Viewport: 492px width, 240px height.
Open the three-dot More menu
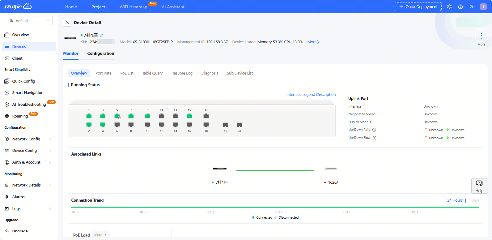(481, 36)
